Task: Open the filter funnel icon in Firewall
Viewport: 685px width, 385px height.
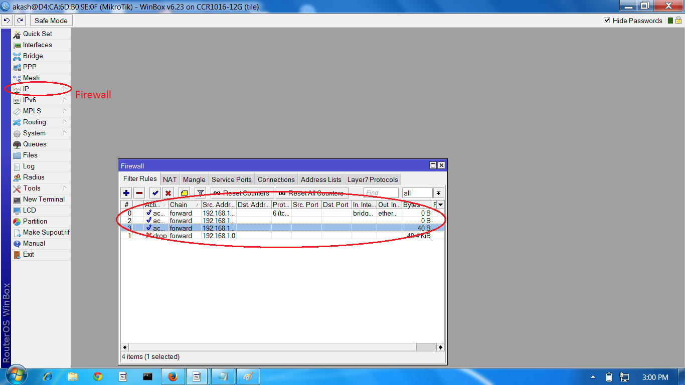Action: pos(200,193)
